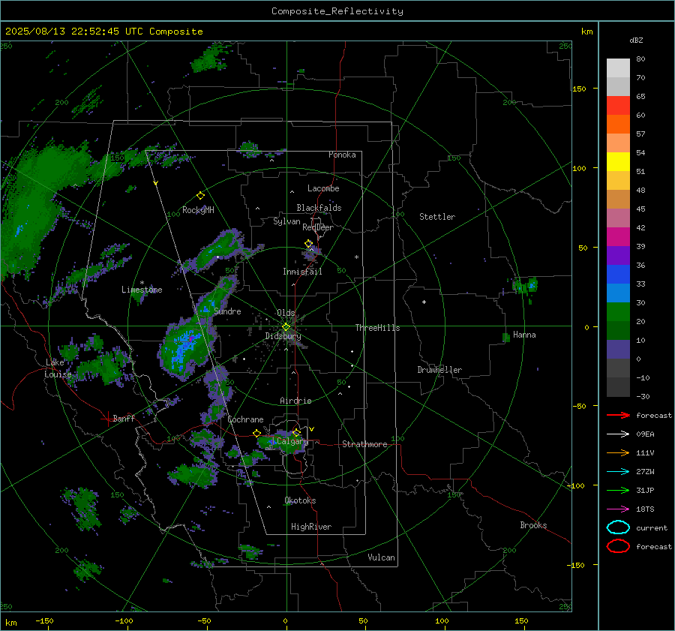Click the bright green swatch below the 30 label
Screen dimensions: 675x631
pos(618,312)
